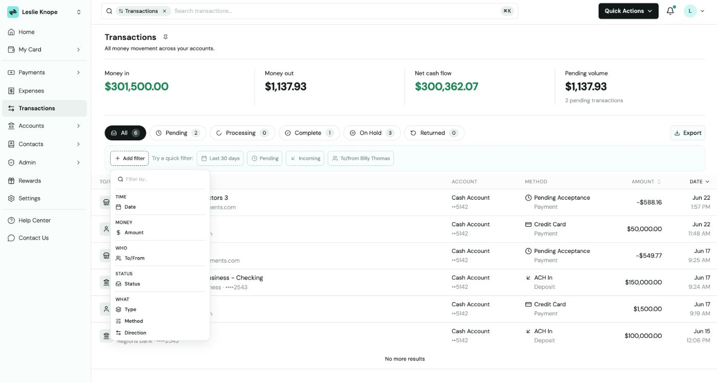Choose the To/From filter option

[160, 258]
